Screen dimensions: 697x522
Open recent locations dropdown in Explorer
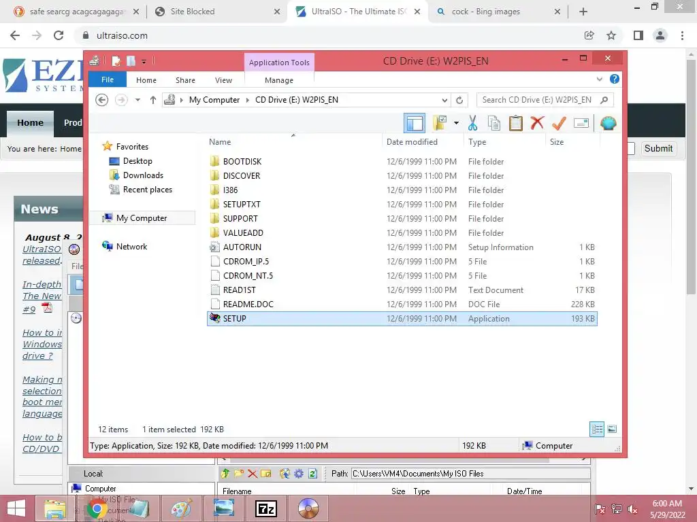tap(137, 100)
